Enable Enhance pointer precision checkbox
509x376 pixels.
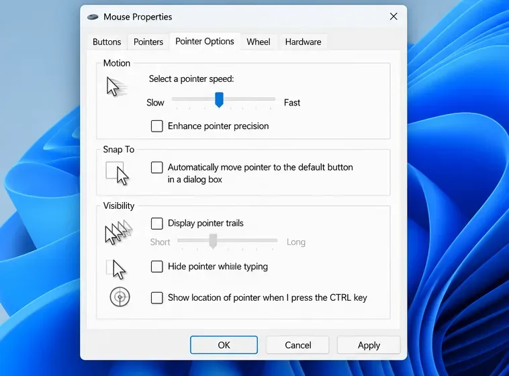(156, 126)
